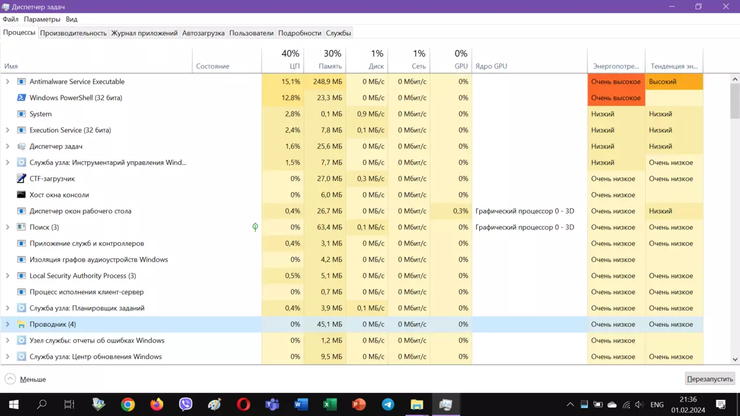Expand the Antimalware Service Executable process group
The width and height of the screenshot is (740, 416).
[8, 81]
